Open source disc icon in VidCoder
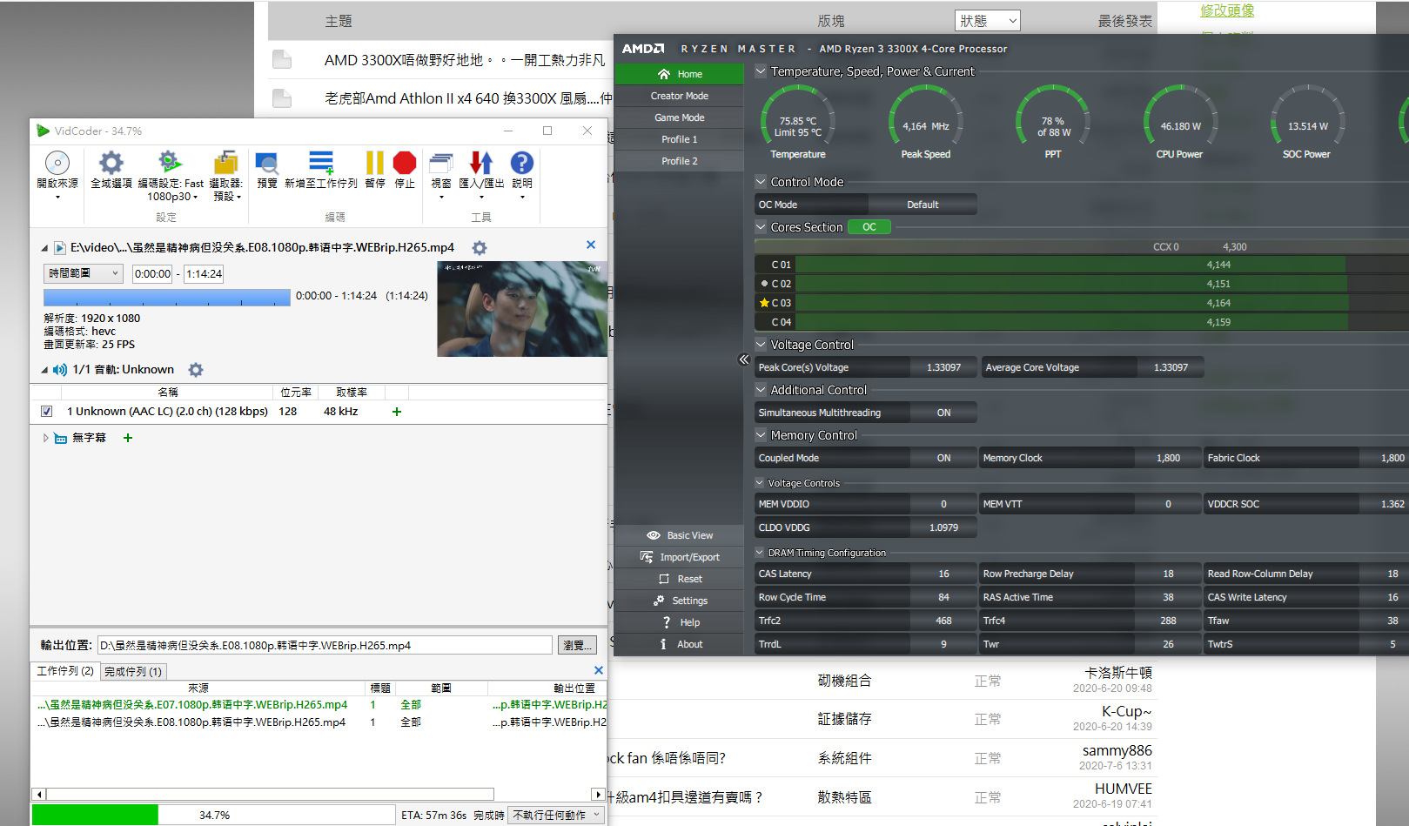The image size is (1409, 826). 57,163
